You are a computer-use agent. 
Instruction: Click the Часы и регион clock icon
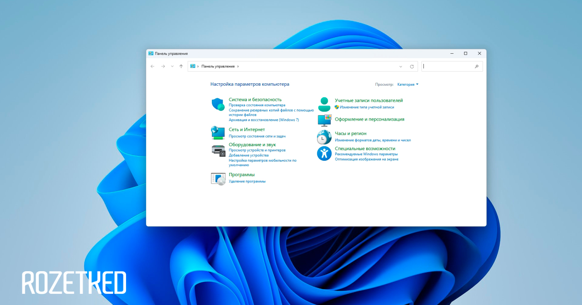(324, 137)
